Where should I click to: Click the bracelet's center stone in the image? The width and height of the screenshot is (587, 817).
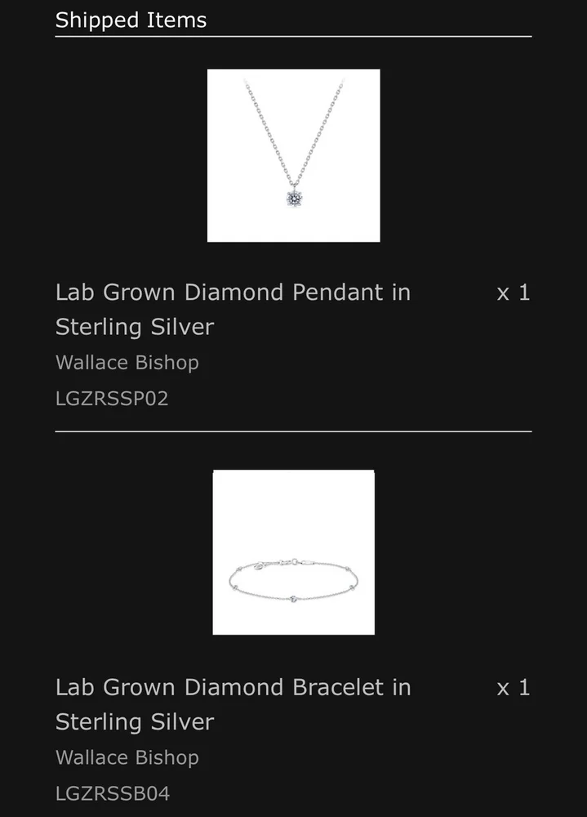point(293,599)
